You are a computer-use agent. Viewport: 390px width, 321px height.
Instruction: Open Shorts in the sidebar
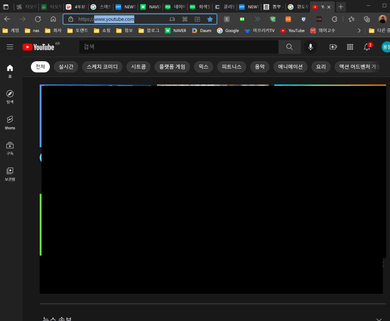pos(10,123)
